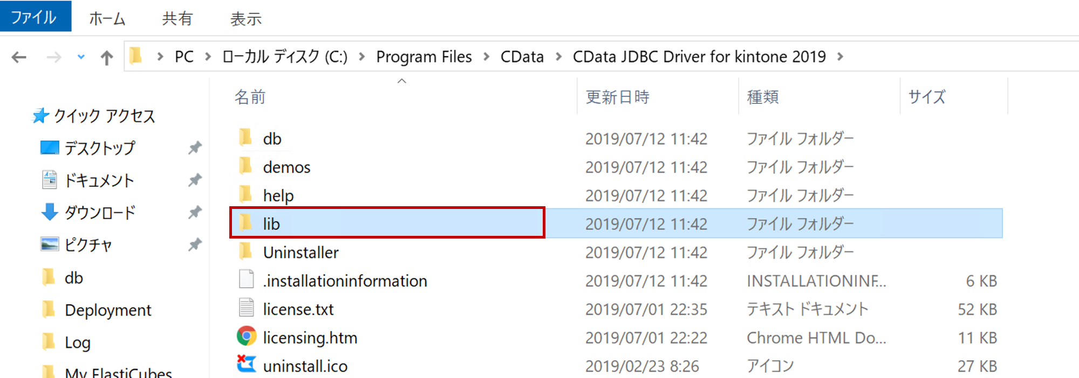Open ピクチャ in the navigation pane
The width and height of the screenshot is (1079, 378).
pos(88,245)
